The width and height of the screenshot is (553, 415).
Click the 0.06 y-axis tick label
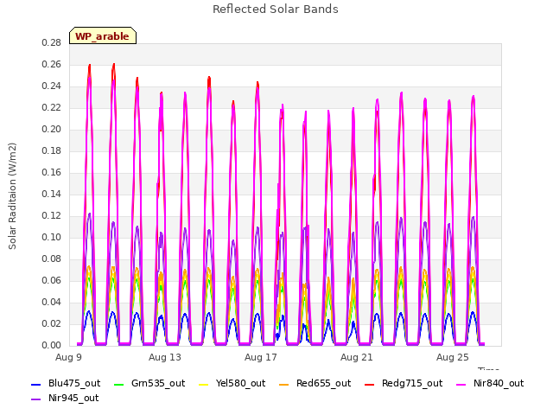click(52, 280)
